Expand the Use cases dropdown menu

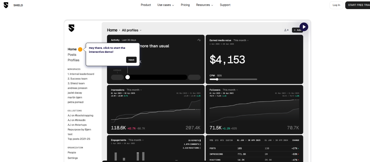pyautogui.click(x=166, y=5)
